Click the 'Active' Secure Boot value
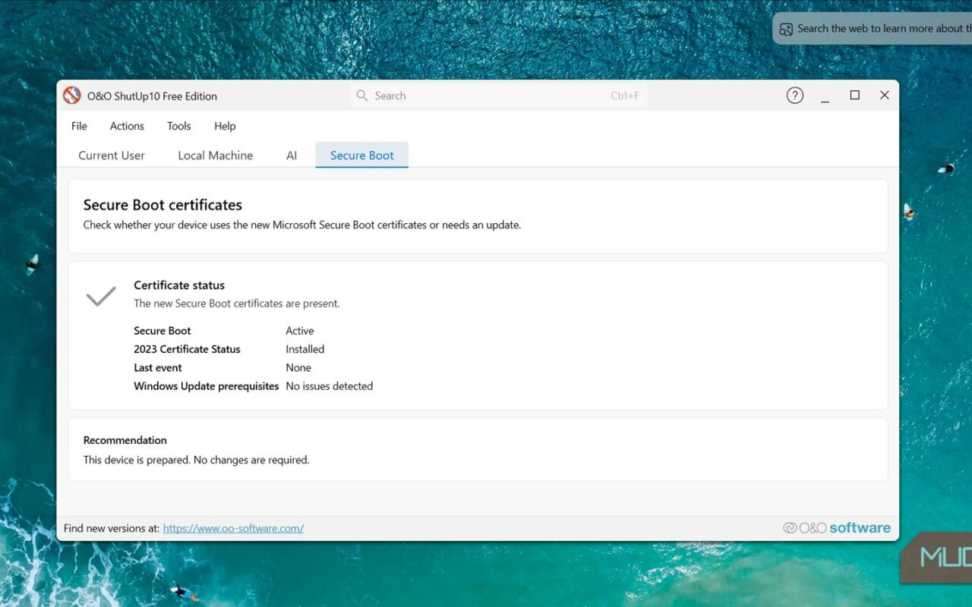 click(300, 331)
